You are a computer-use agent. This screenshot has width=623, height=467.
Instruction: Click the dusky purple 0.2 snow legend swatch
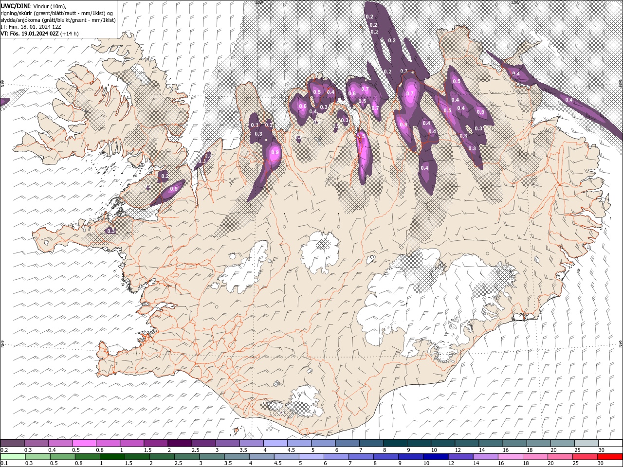click(x=12, y=443)
